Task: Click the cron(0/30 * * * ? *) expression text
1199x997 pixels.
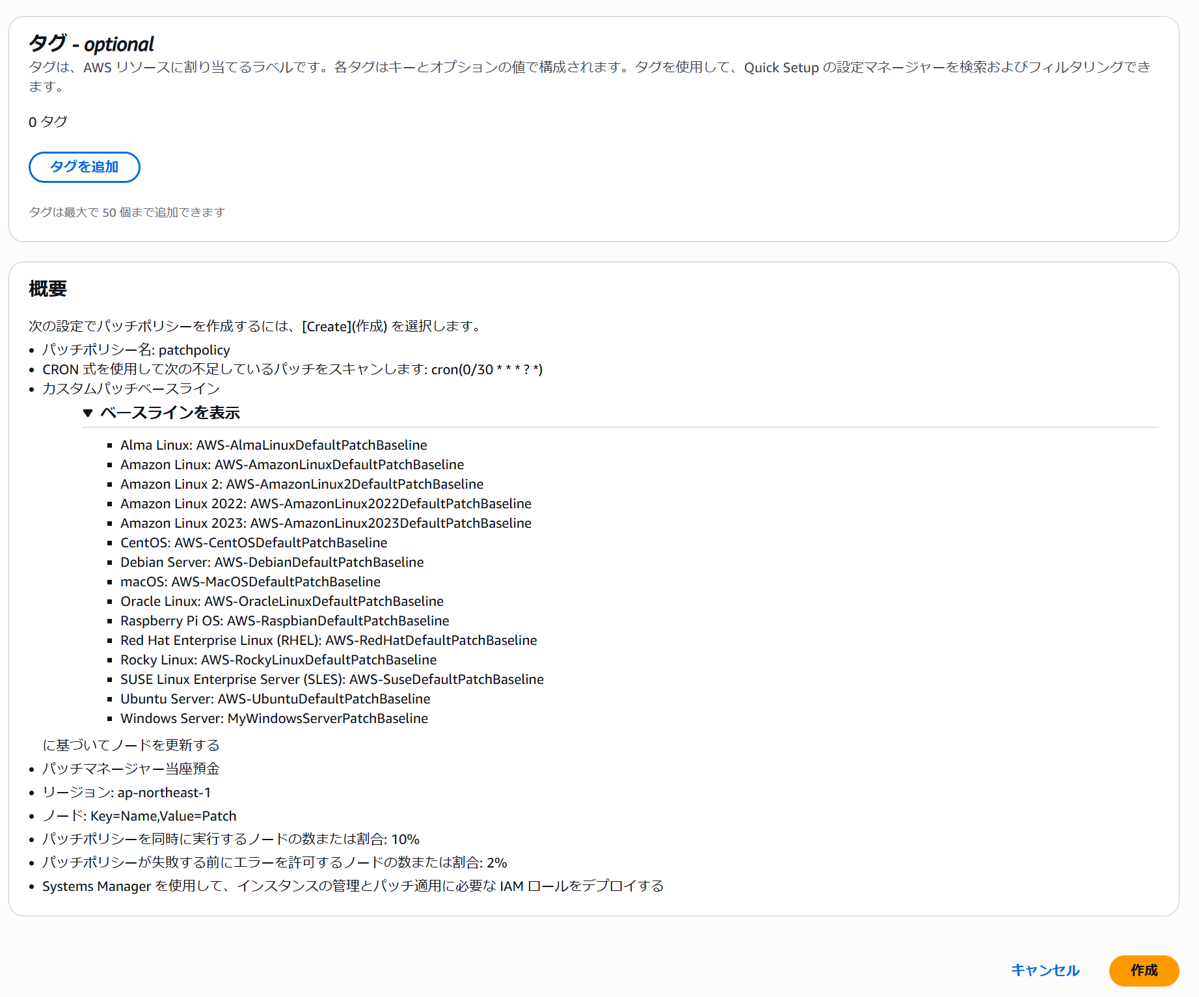Action: [x=487, y=370]
